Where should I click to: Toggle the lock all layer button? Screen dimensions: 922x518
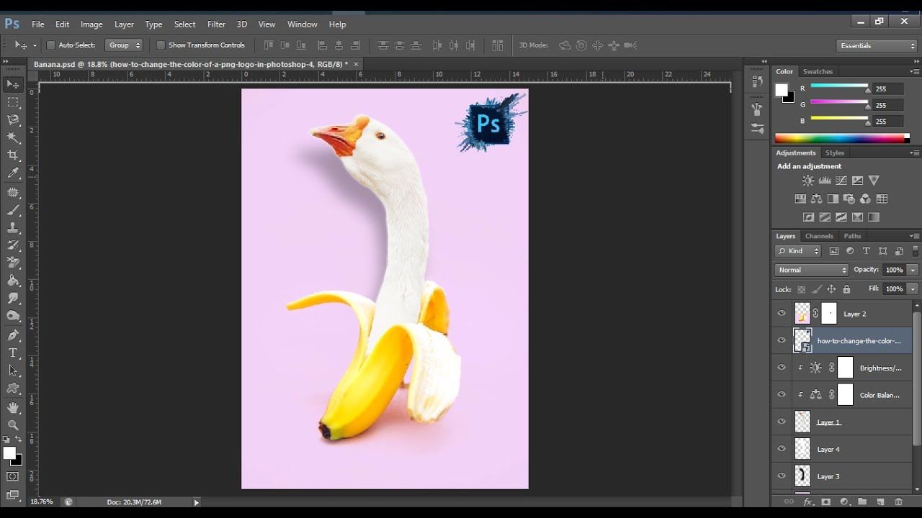click(x=846, y=289)
